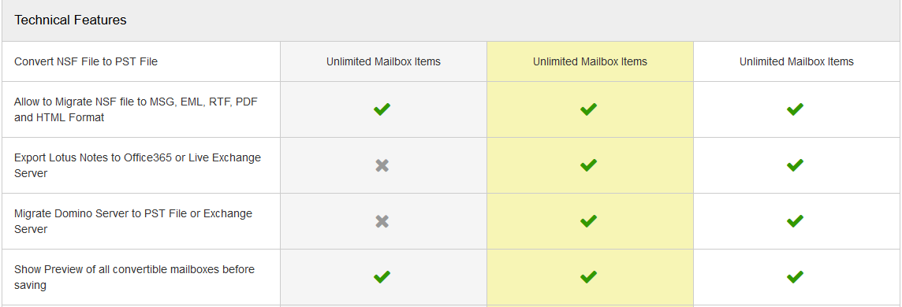Viewport: 902px width, 307px height.
Task: Click last-column checkmark for Domino Server migration
Action: (x=795, y=221)
